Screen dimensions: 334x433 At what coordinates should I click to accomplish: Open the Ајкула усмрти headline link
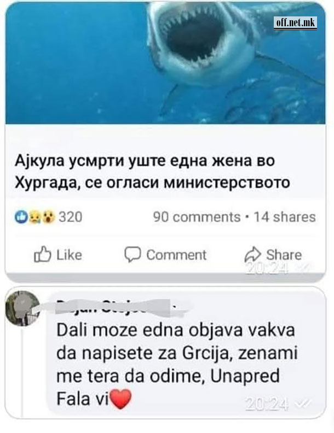pos(152,171)
